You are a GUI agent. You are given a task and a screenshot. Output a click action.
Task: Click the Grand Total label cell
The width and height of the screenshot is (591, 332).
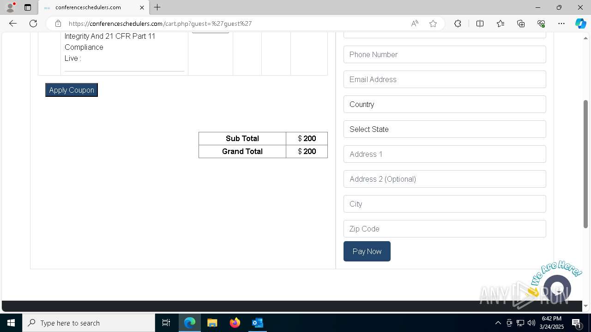[242, 151]
